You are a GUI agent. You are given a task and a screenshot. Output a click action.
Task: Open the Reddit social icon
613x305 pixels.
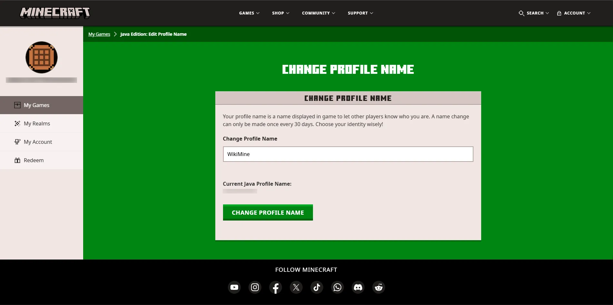point(379,287)
